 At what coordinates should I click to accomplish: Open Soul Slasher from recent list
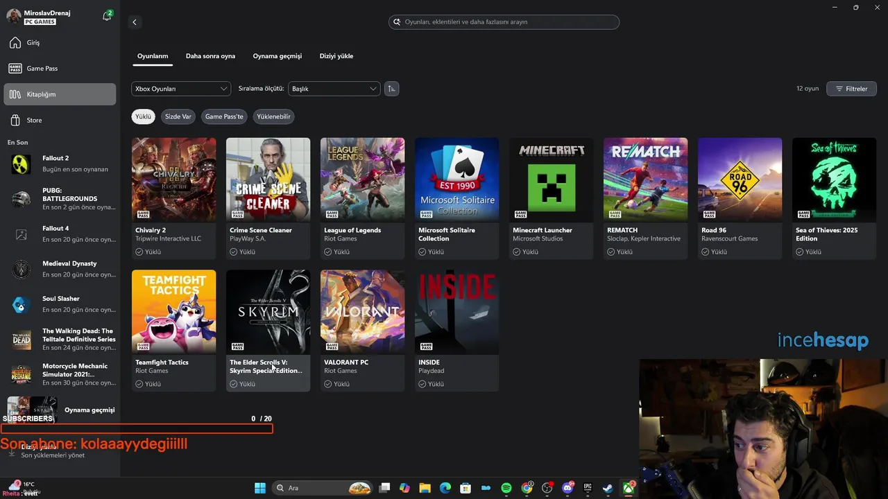60,304
